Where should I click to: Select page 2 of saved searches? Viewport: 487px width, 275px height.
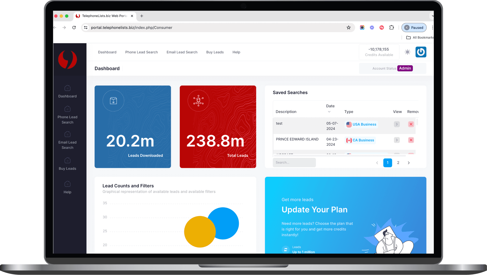(x=398, y=163)
